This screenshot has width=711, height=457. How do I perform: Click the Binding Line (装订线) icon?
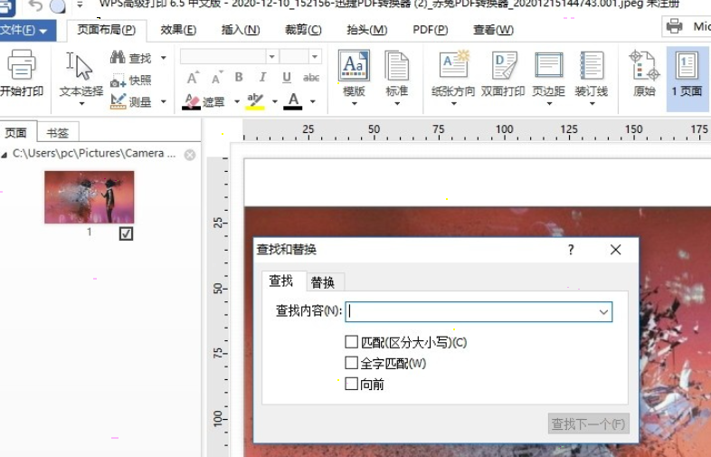592,66
